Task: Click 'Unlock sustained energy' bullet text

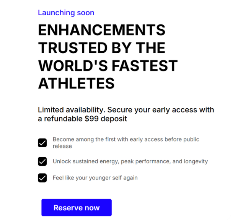Action: coord(86,161)
